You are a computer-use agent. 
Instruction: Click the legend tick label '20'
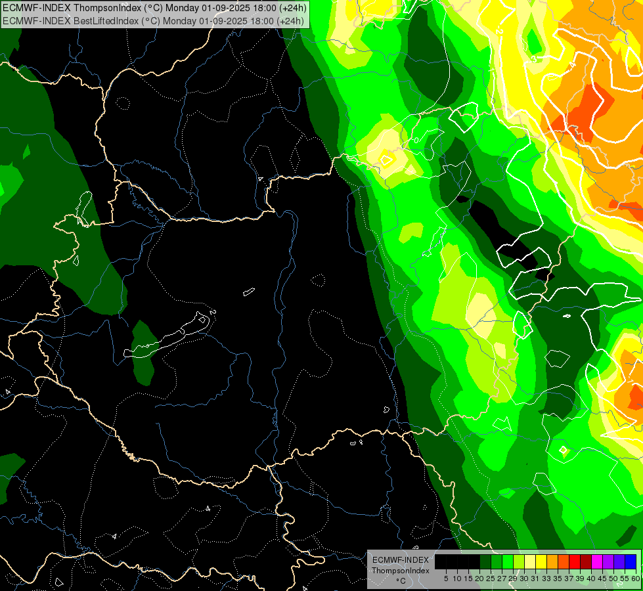pyautogui.click(x=480, y=579)
